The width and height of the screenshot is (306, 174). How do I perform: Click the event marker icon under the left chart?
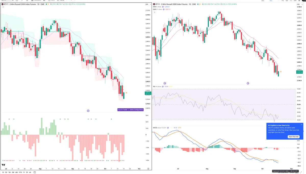88,111
